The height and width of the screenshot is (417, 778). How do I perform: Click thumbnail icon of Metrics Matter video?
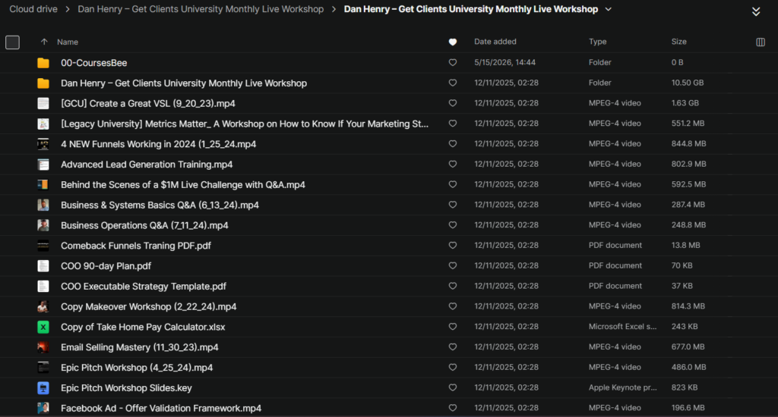(x=43, y=124)
